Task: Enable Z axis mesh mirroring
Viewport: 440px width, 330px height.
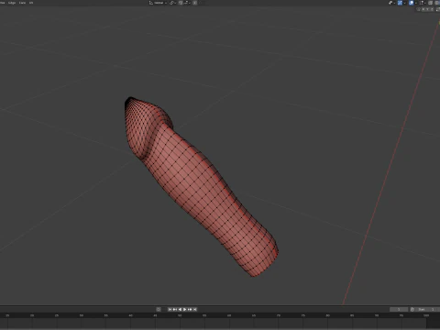Action: coord(432,9)
